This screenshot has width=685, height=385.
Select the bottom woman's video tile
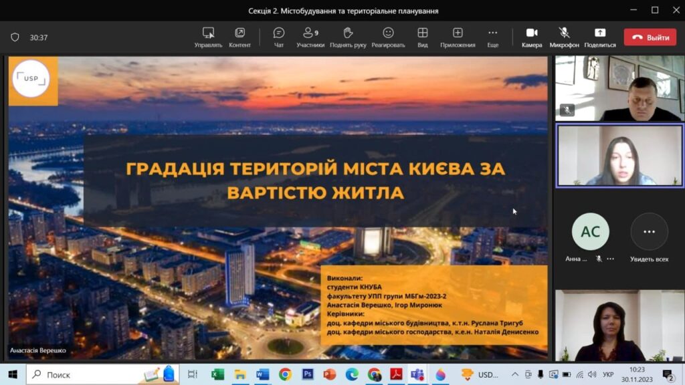pyautogui.click(x=619, y=326)
